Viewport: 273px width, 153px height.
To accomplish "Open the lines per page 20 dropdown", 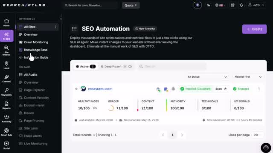I will [x=257, y=135].
